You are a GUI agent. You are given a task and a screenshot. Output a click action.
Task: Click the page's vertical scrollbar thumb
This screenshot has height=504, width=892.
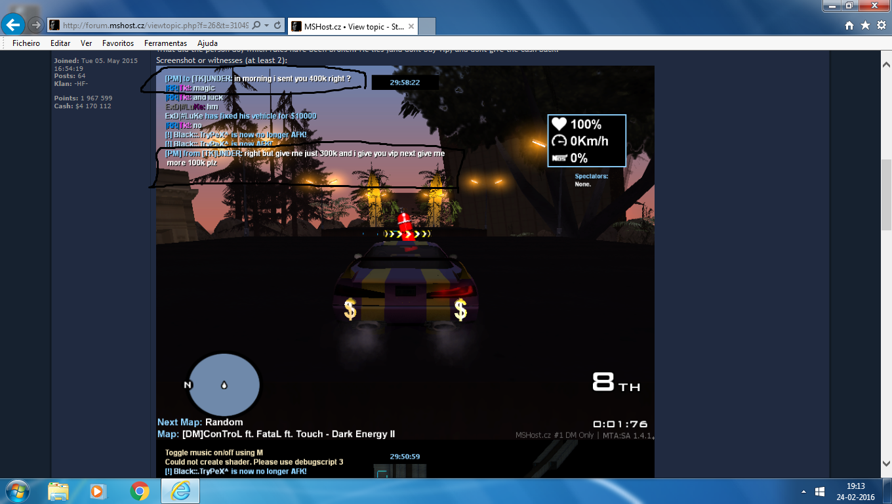pyautogui.click(x=885, y=195)
